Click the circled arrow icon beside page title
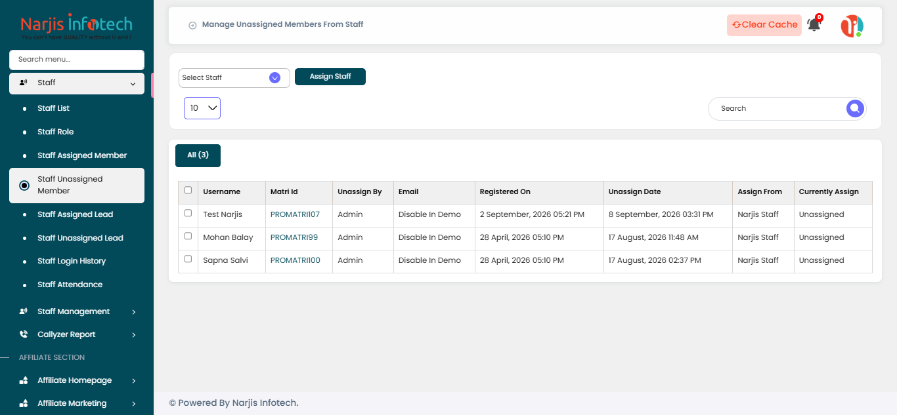897x415 pixels. [x=192, y=25]
